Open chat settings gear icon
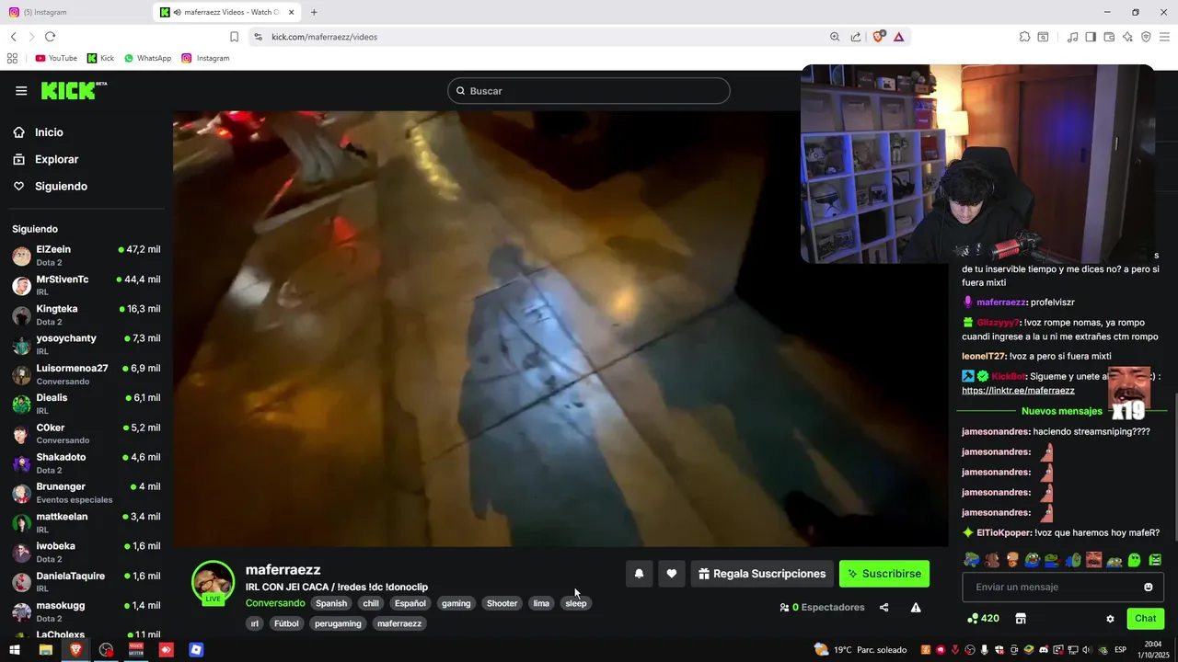 [x=1110, y=619]
